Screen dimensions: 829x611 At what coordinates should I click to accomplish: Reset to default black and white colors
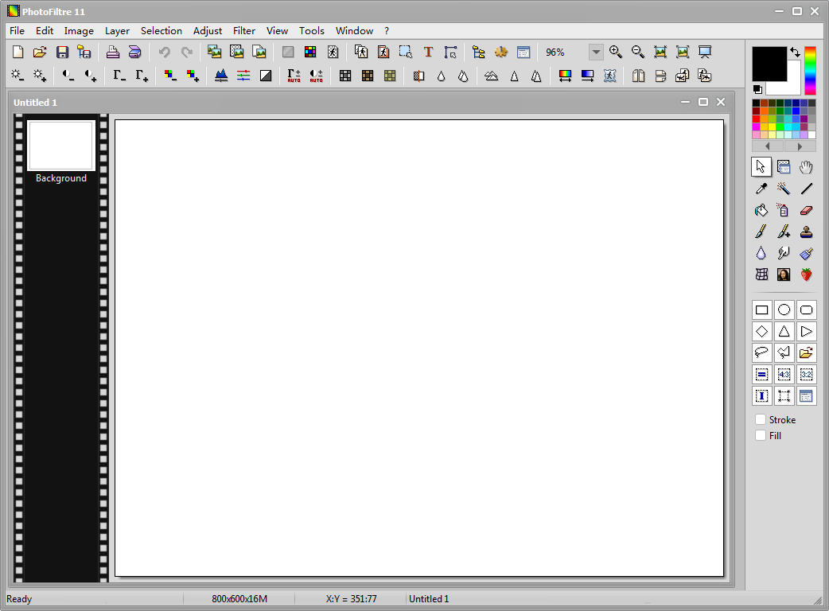[757, 89]
